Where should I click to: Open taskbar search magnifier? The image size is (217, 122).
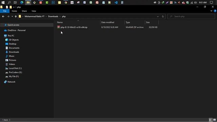9,2
